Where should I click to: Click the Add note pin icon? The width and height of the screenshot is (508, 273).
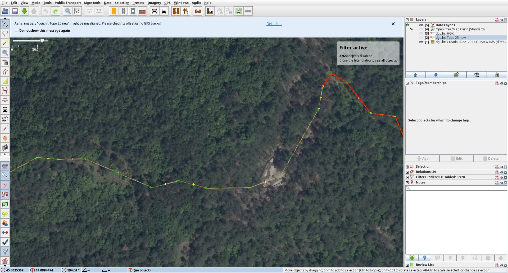[x=425, y=258]
